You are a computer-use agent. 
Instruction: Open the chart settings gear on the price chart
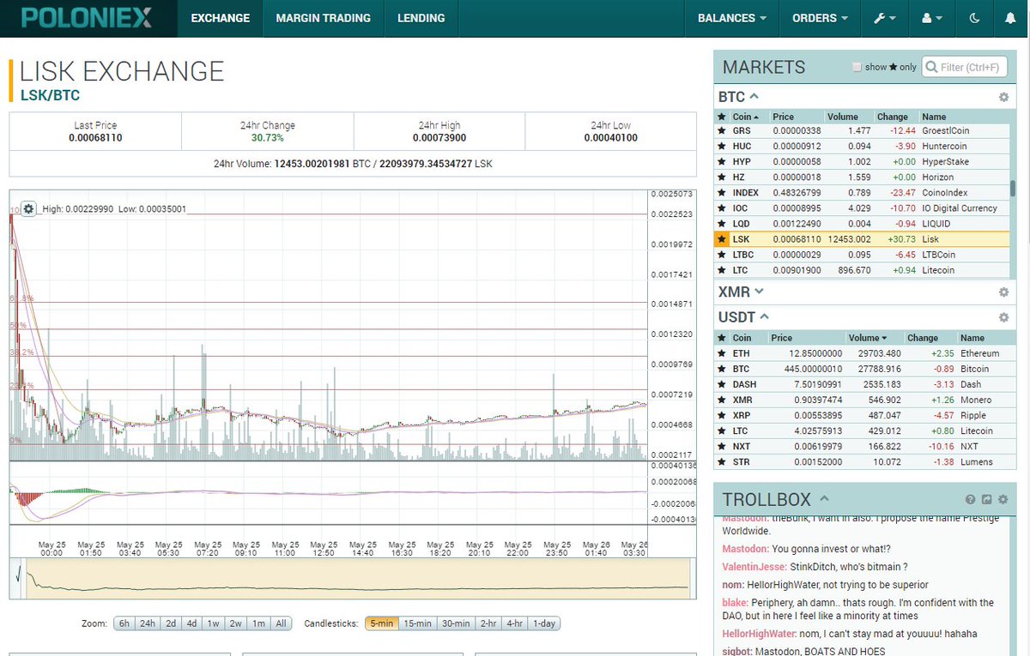click(x=28, y=208)
